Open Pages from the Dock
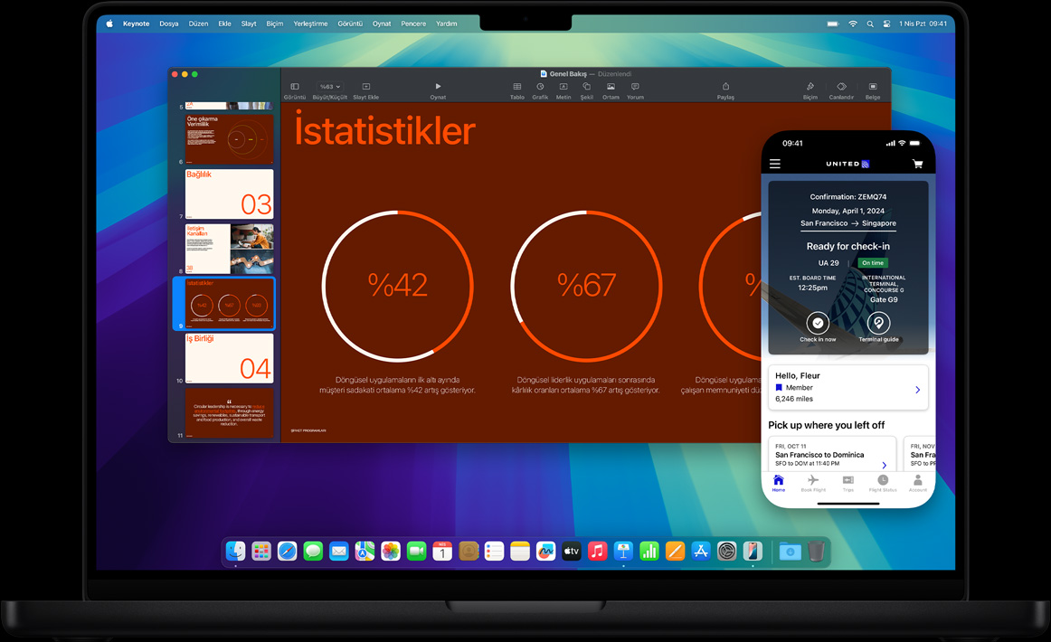This screenshot has width=1051, height=642. 675,551
